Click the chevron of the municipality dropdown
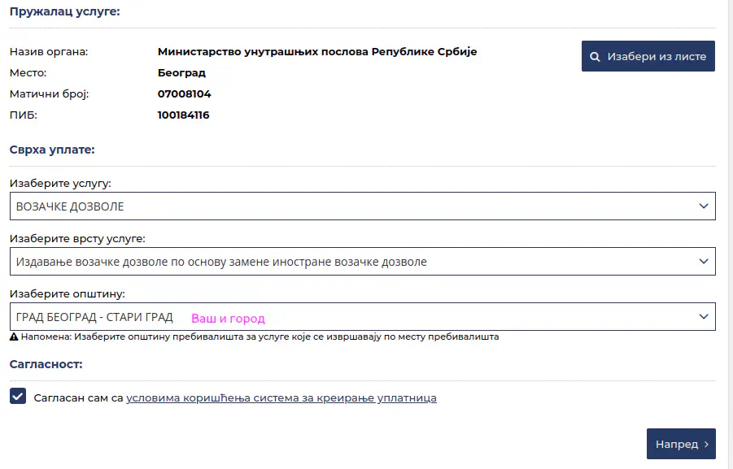The width and height of the screenshot is (733, 469). coord(704,316)
